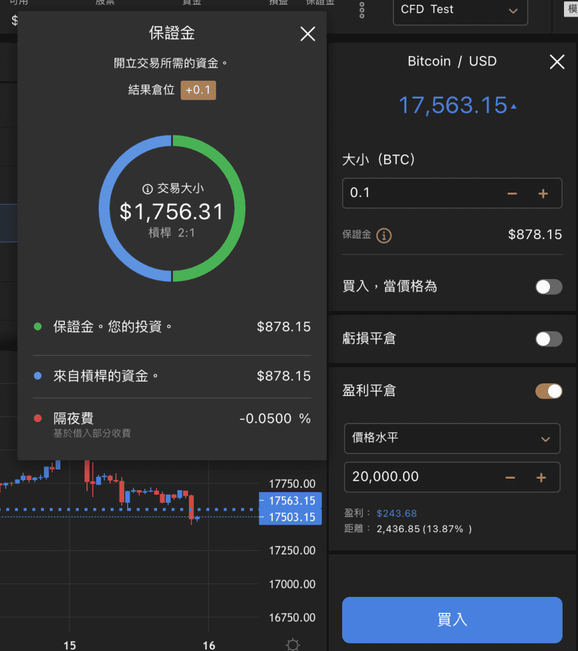The image size is (578, 651).
Task: Click the +0.1 結果倉位 badge
Action: point(198,90)
